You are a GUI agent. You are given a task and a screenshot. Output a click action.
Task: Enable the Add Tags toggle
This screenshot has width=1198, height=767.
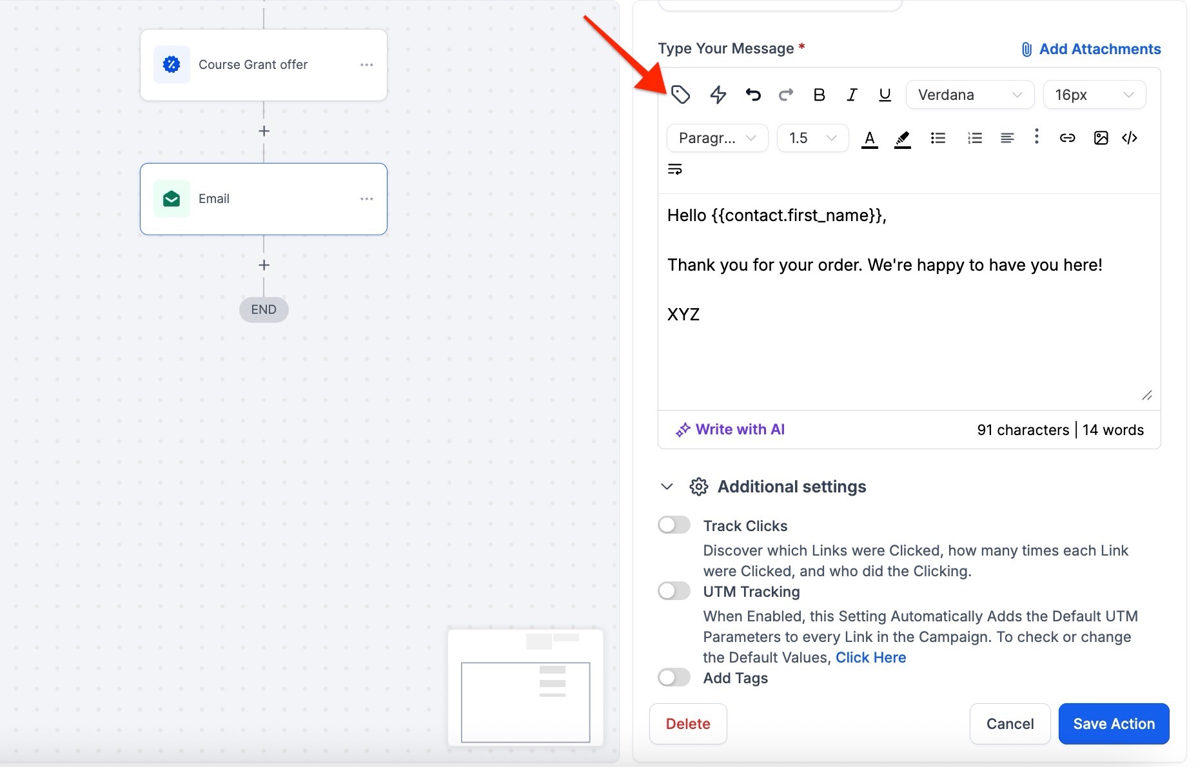point(674,677)
